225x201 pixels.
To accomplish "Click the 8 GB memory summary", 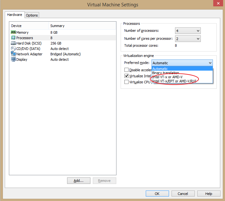I will pyautogui.click(x=54, y=32).
